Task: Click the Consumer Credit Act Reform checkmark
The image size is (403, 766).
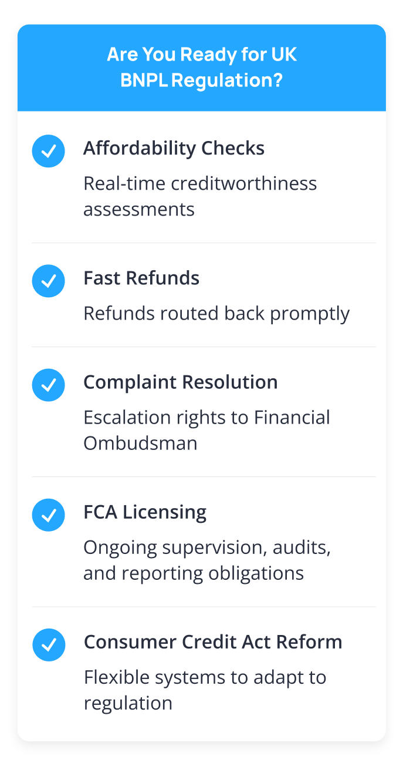Action: coord(48,645)
